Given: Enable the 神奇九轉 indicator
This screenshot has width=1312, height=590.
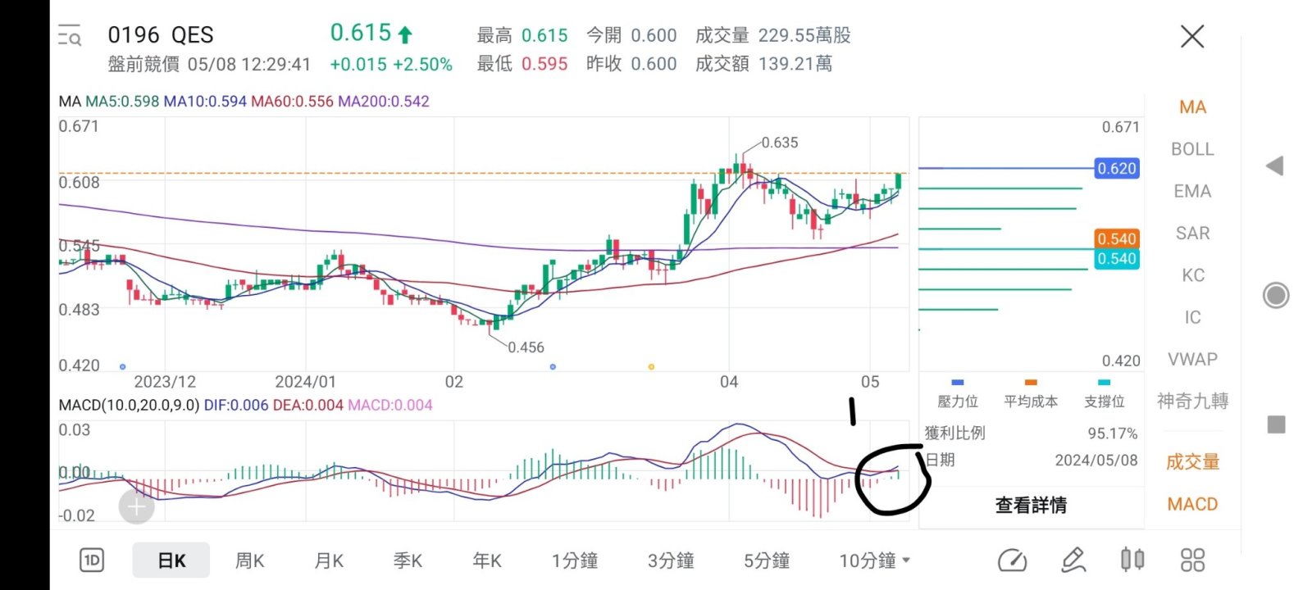Looking at the screenshot, I should (1192, 401).
